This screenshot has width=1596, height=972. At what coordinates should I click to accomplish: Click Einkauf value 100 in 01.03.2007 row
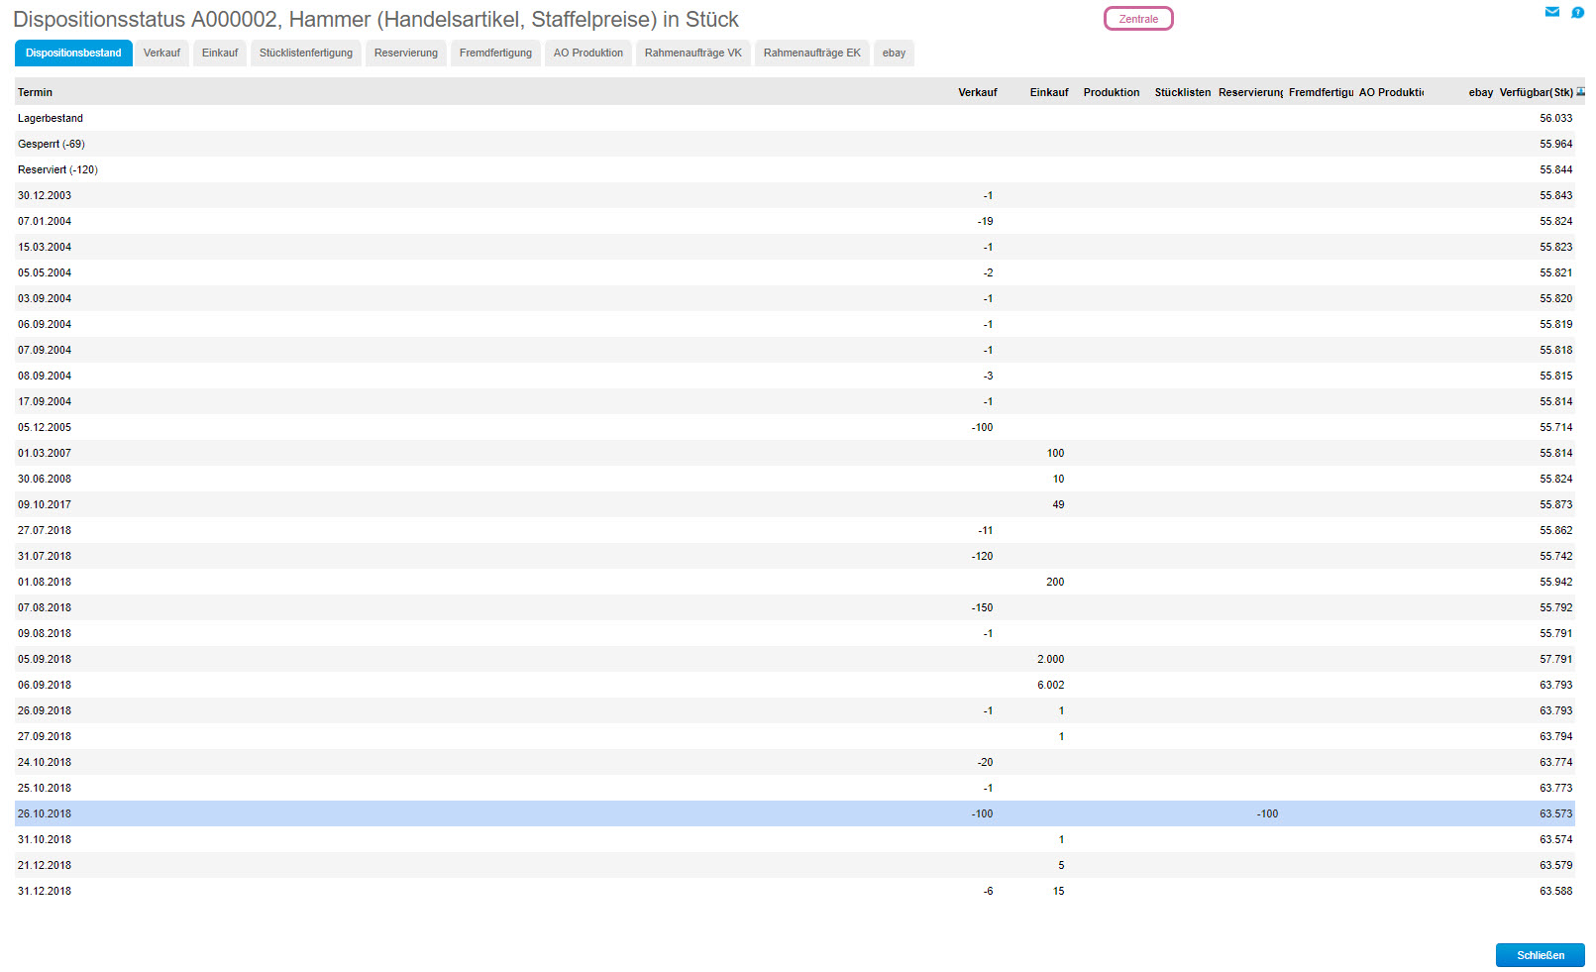[x=1055, y=453]
